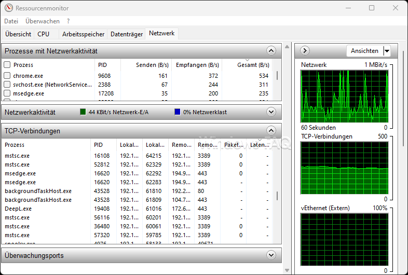Sort TCP connections by Prozess column
The height and width of the screenshot is (275, 408).
(x=46, y=145)
